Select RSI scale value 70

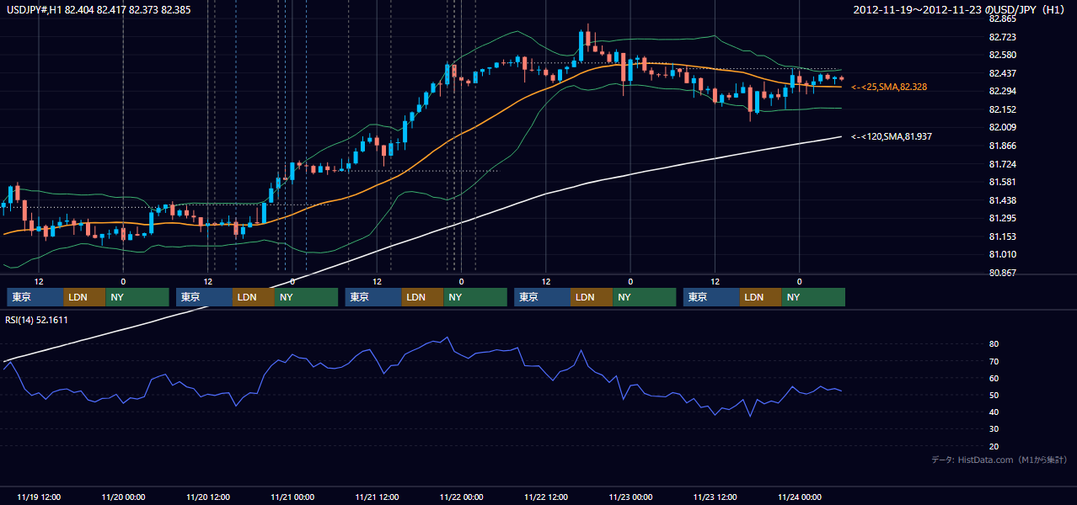click(x=994, y=361)
